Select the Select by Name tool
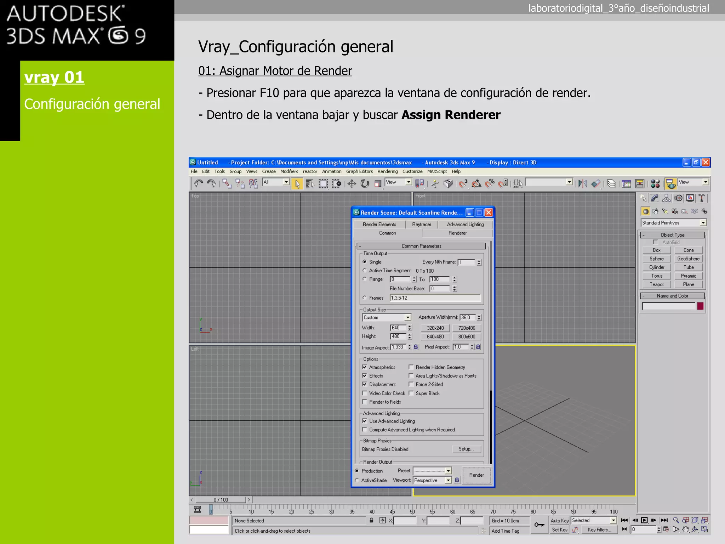This screenshot has width=725, height=544. coord(310,183)
